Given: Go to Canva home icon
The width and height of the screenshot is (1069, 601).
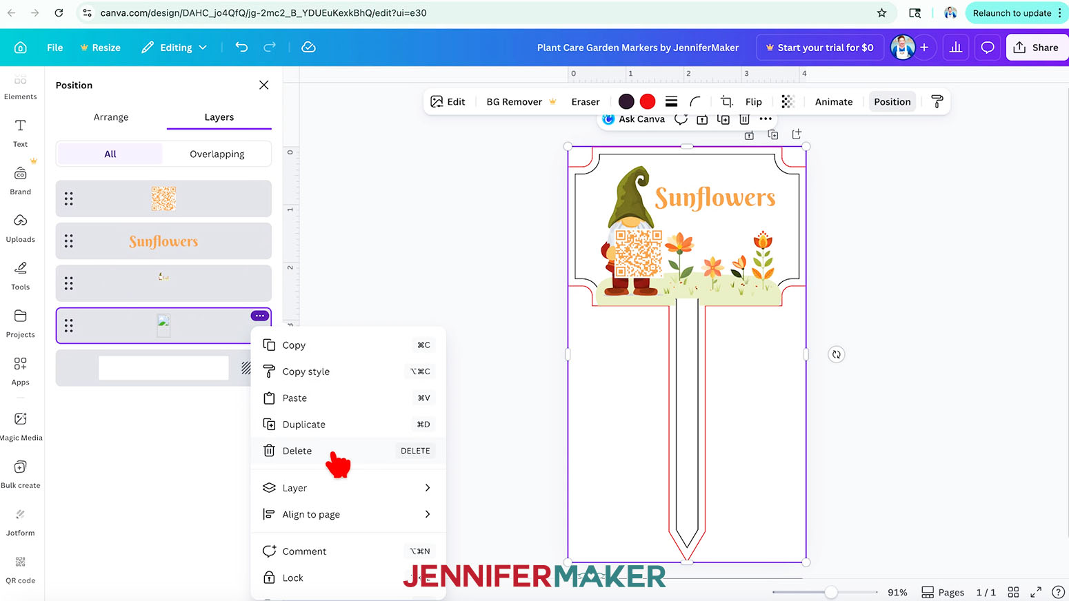Looking at the screenshot, I should click(21, 48).
